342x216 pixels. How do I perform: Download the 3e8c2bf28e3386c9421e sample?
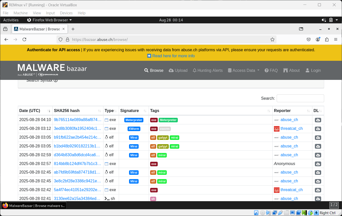318,181
